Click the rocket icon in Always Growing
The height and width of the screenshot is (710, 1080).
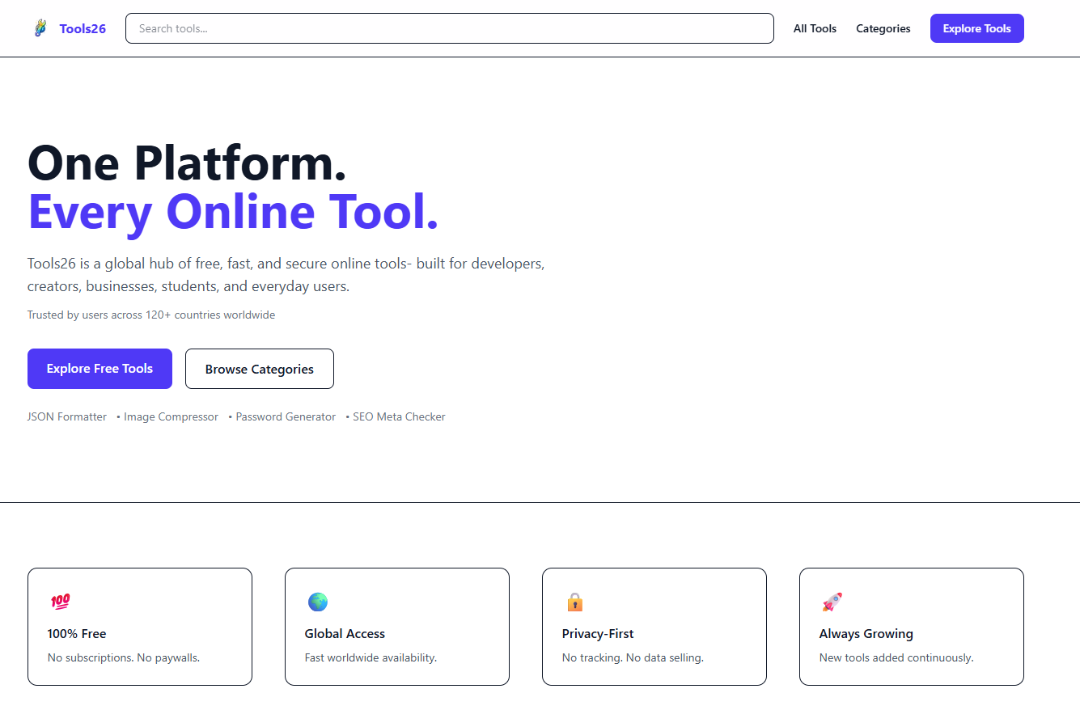(x=832, y=602)
